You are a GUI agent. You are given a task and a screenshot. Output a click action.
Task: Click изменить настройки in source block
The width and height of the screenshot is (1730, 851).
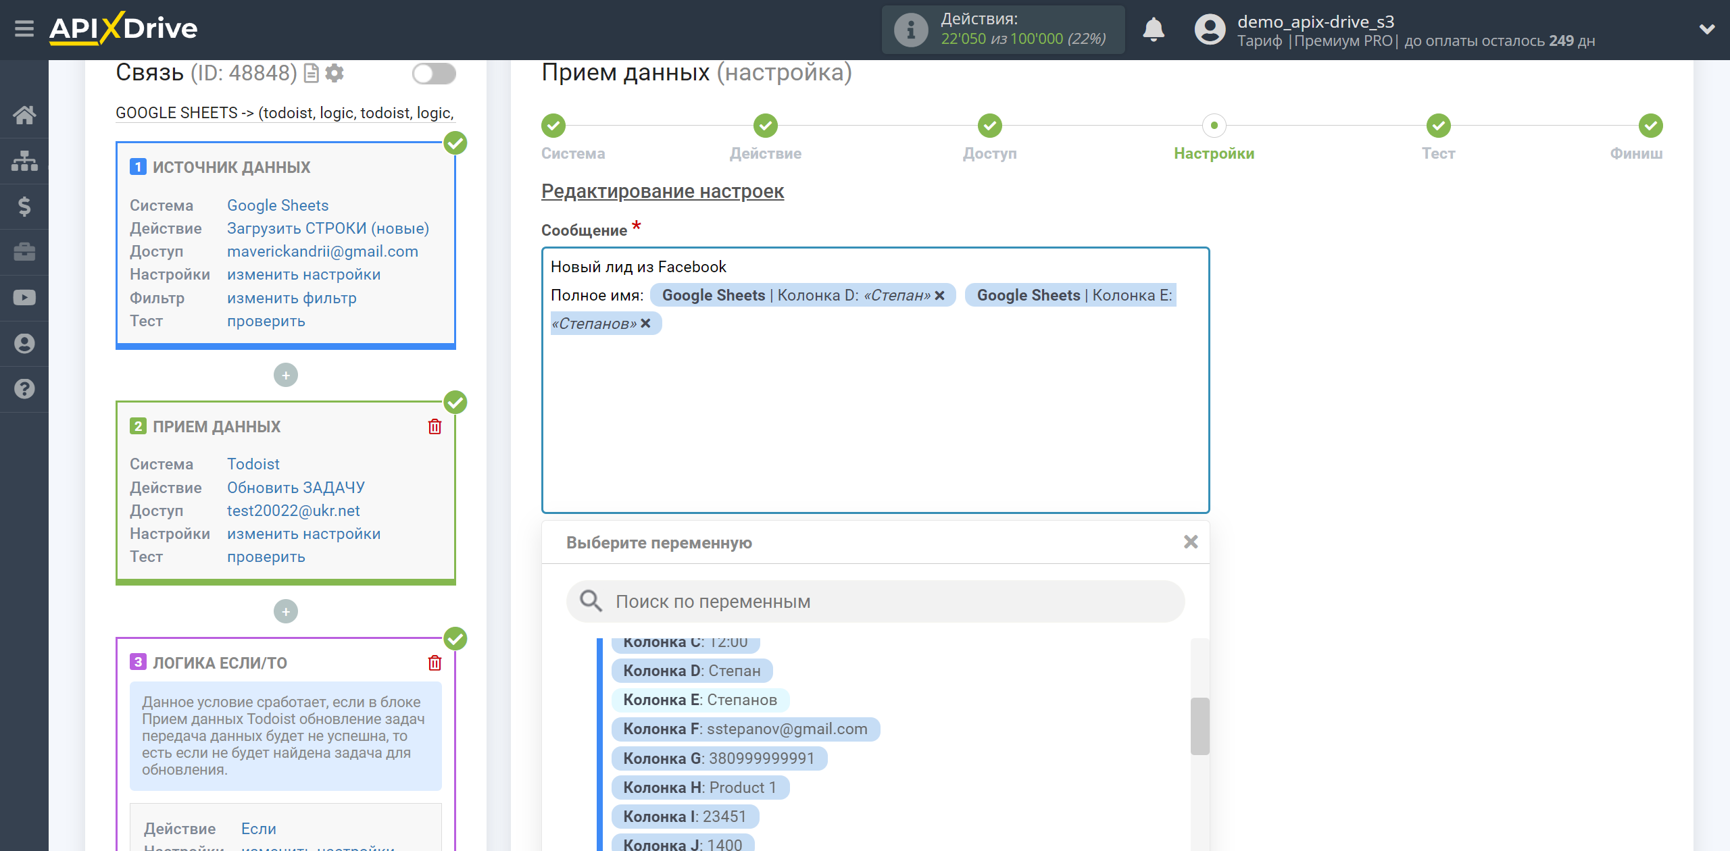click(304, 274)
